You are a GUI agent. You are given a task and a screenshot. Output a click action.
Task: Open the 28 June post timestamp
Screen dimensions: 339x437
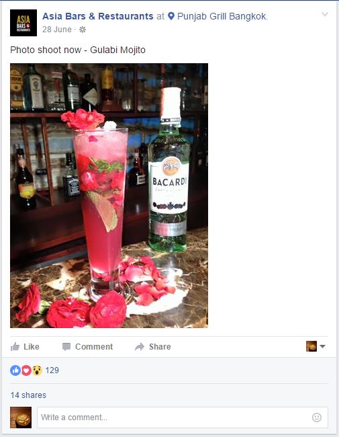click(x=57, y=30)
